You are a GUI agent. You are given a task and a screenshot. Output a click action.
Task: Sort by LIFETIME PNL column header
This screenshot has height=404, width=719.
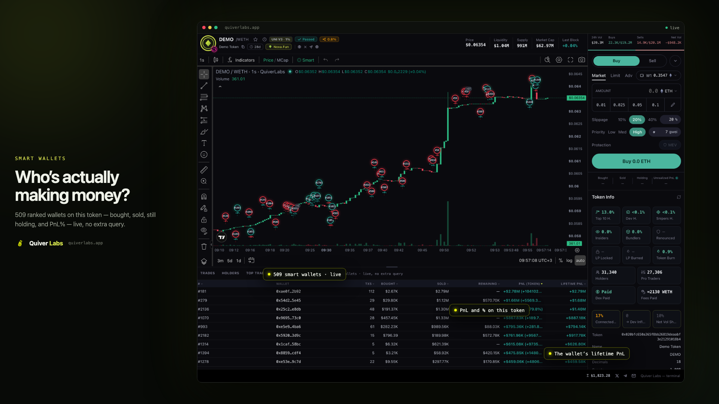click(x=573, y=284)
